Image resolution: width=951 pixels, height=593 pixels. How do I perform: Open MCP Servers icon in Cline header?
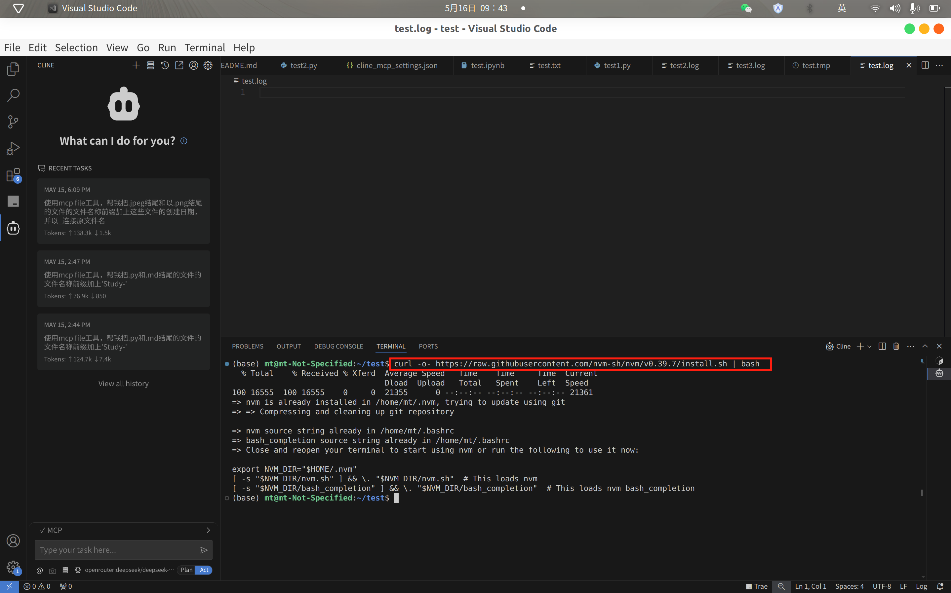coord(151,65)
